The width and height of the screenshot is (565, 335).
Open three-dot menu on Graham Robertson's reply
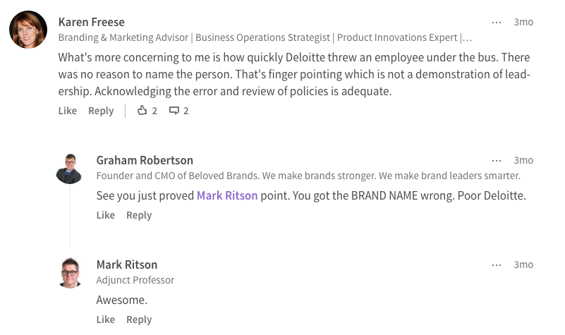pyautogui.click(x=496, y=161)
